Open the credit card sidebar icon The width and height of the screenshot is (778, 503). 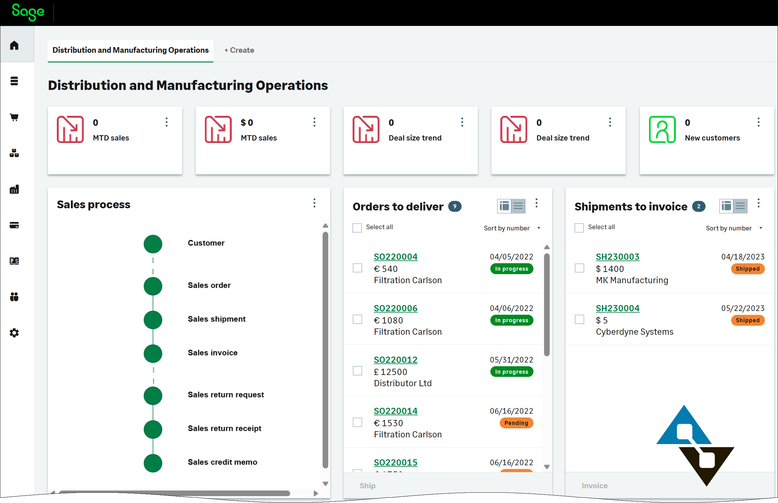(x=14, y=225)
